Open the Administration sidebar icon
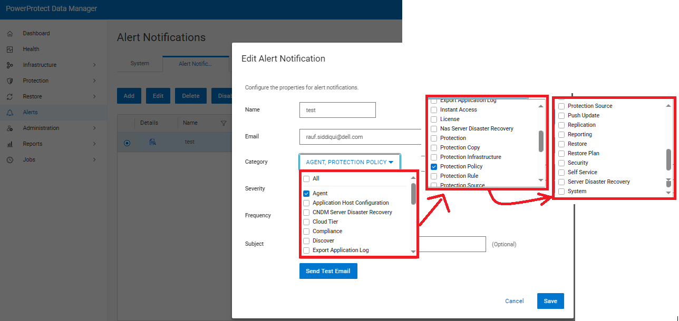 point(40,128)
